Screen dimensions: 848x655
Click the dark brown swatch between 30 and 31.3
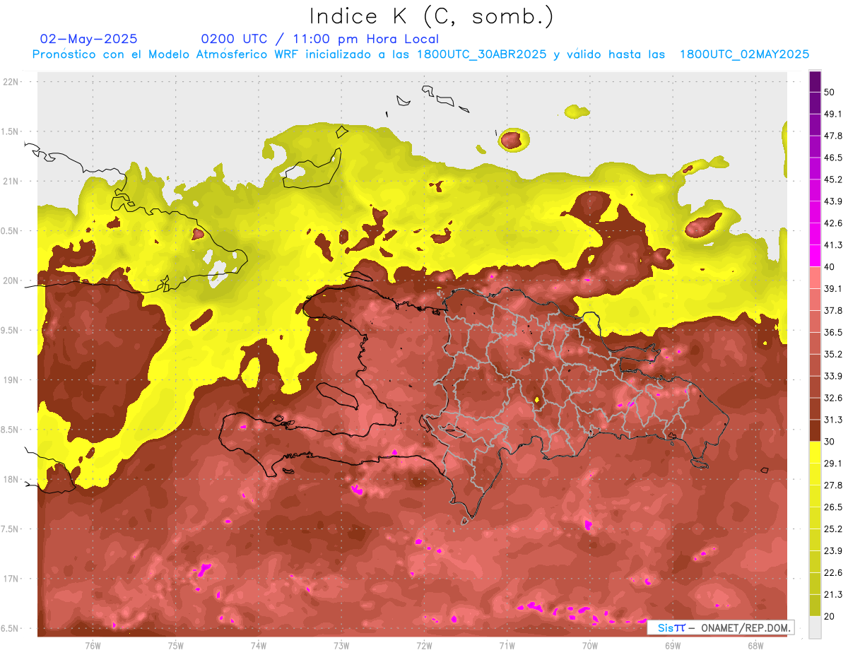pyautogui.click(x=815, y=430)
